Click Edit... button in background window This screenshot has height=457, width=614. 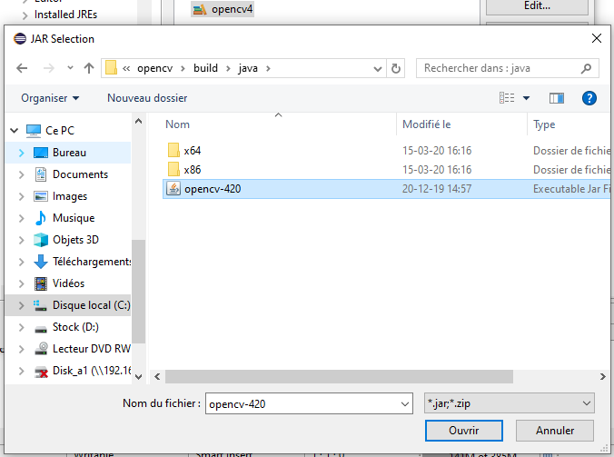(x=537, y=5)
